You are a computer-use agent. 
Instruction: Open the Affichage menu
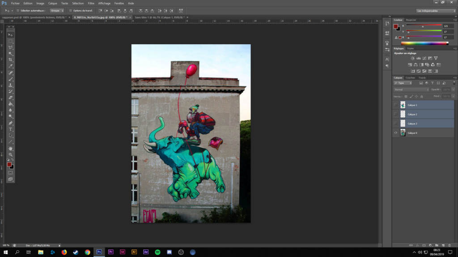[104, 4]
